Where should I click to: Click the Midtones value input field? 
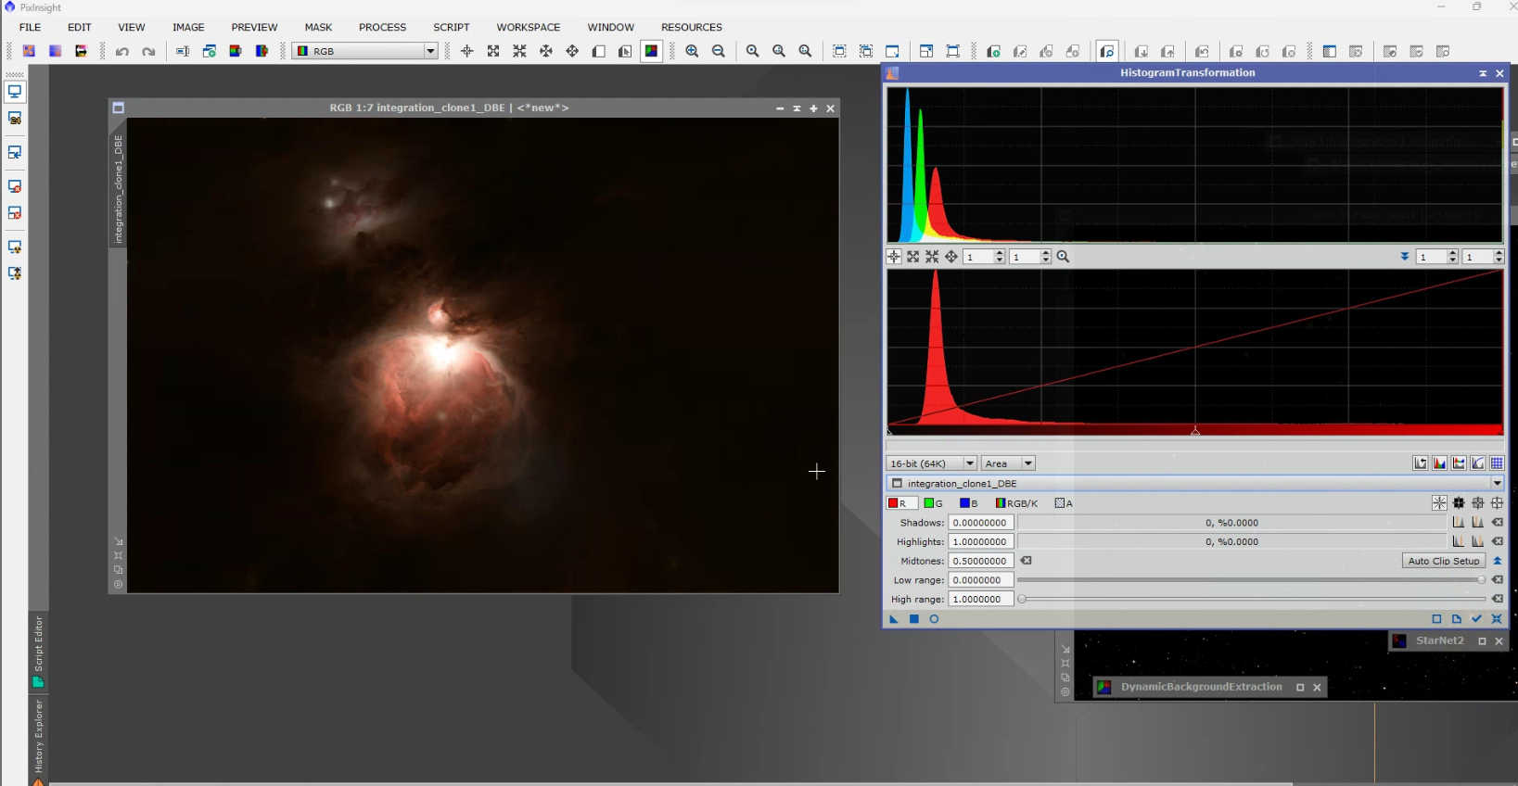pyautogui.click(x=980, y=561)
